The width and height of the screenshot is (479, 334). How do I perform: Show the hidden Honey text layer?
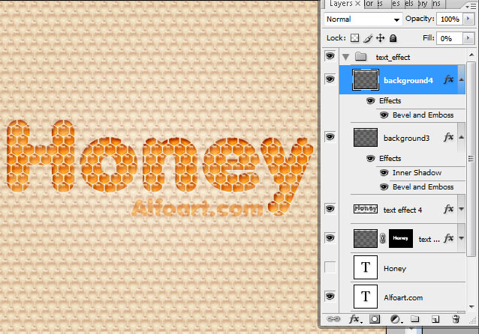(x=330, y=267)
